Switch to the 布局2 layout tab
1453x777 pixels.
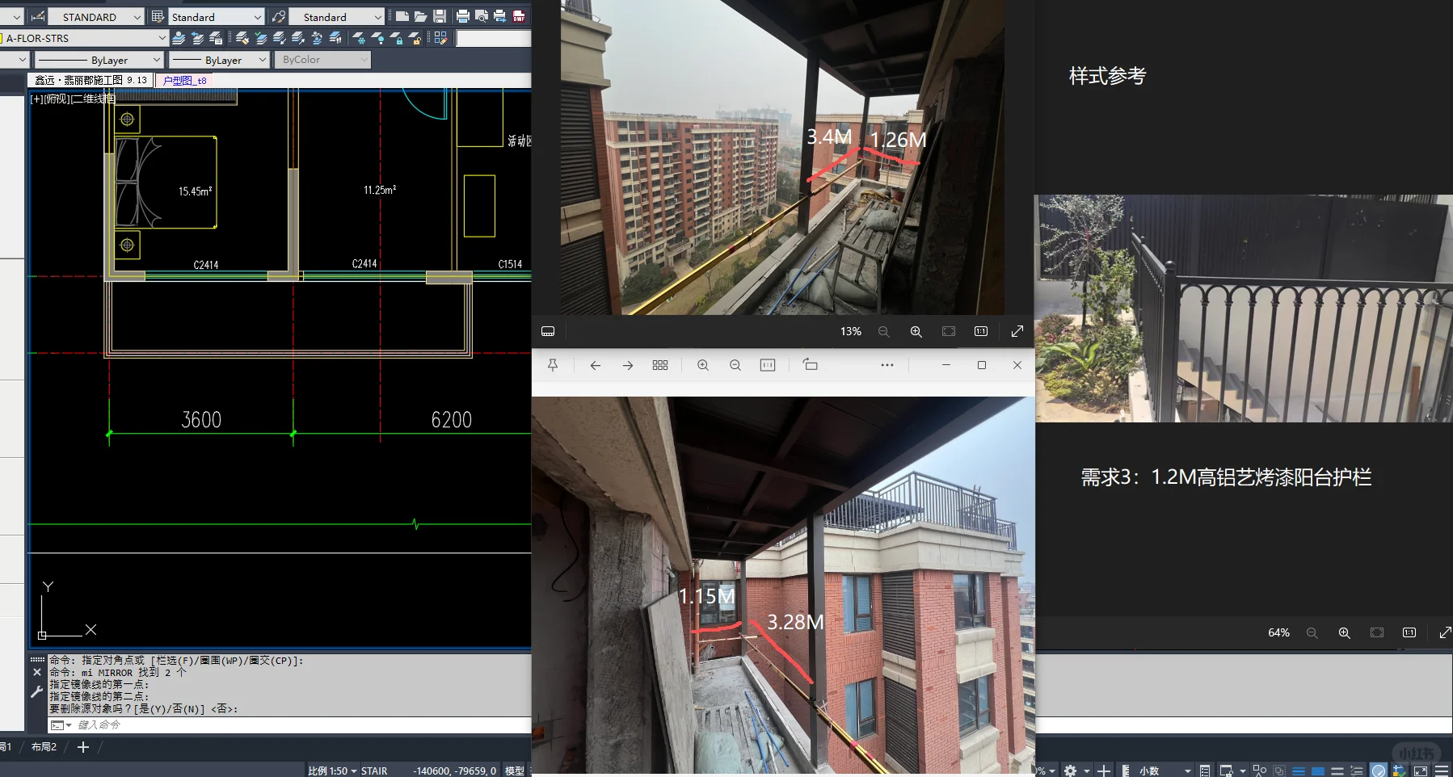click(x=44, y=747)
